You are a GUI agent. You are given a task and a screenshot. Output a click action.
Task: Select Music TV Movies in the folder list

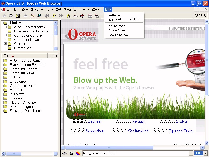(23, 102)
